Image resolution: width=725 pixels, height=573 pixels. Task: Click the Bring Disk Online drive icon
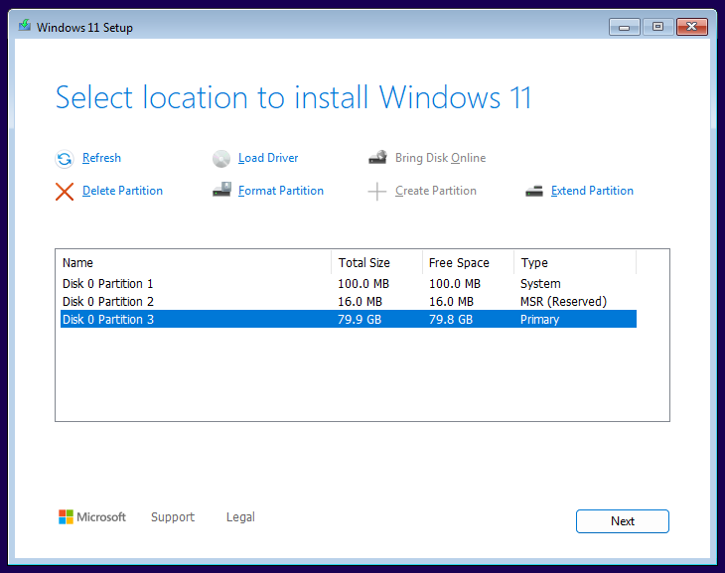coord(377,157)
